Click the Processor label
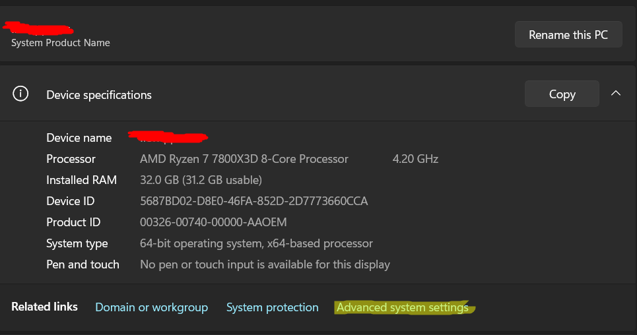 [x=71, y=159]
